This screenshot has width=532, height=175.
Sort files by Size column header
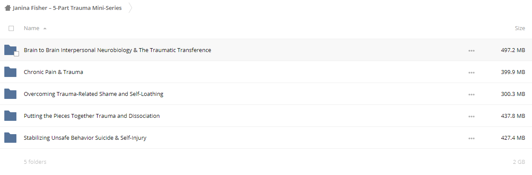tap(520, 28)
